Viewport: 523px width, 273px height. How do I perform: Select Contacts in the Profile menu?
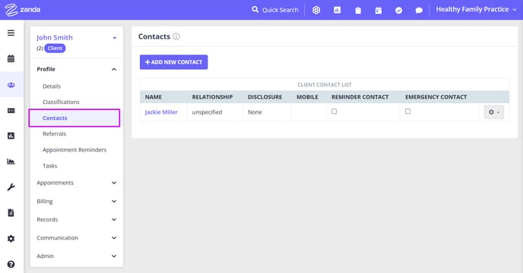(74, 118)
